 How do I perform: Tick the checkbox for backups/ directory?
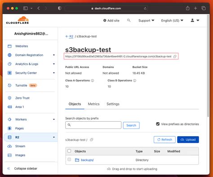[69, 159]
